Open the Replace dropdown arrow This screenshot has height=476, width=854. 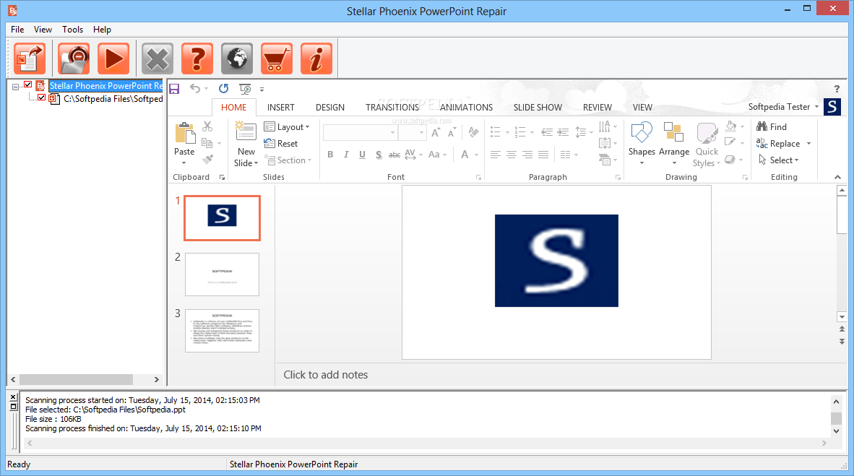808,144
